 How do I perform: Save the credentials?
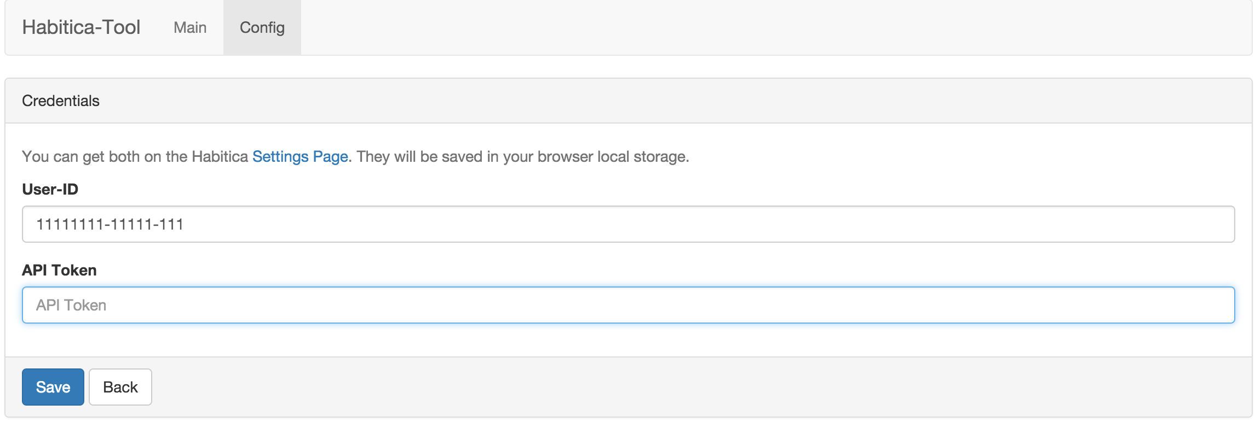(x=53, y=387)
